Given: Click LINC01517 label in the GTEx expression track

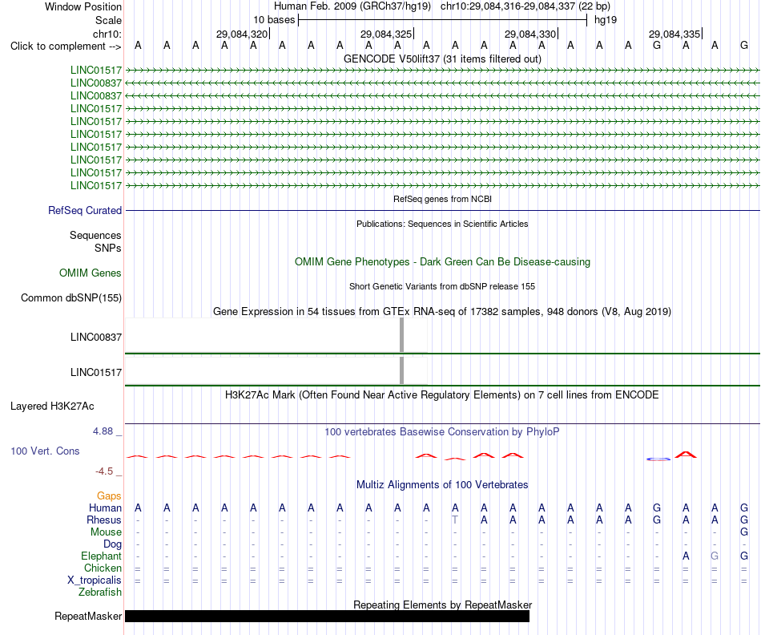Looking at the screenshot, I should click(95, 373).
